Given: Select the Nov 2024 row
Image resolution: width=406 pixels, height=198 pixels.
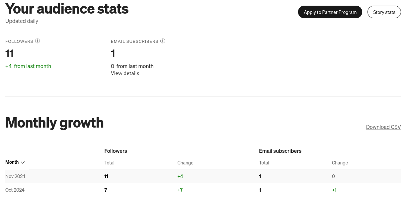Looking at the screenshot, I should (x=203, y=176).
